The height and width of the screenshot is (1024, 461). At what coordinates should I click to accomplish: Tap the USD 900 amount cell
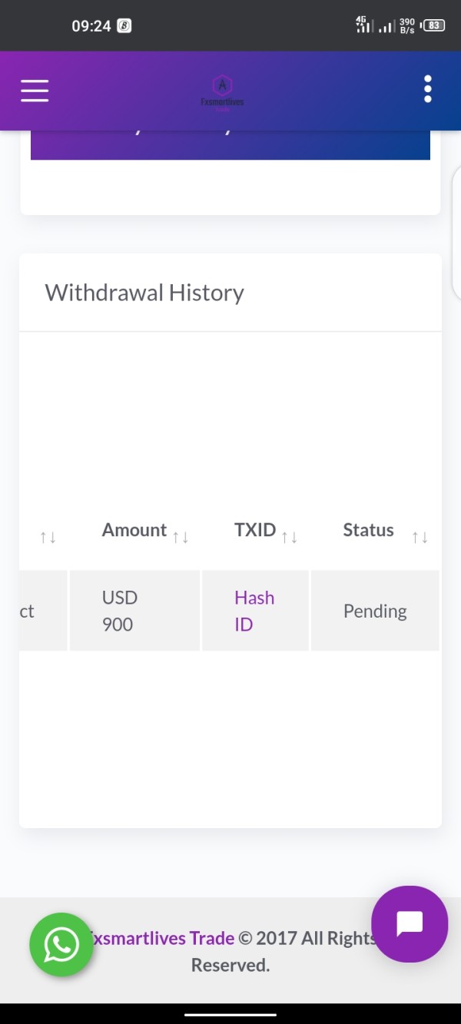tap(134, 611)
